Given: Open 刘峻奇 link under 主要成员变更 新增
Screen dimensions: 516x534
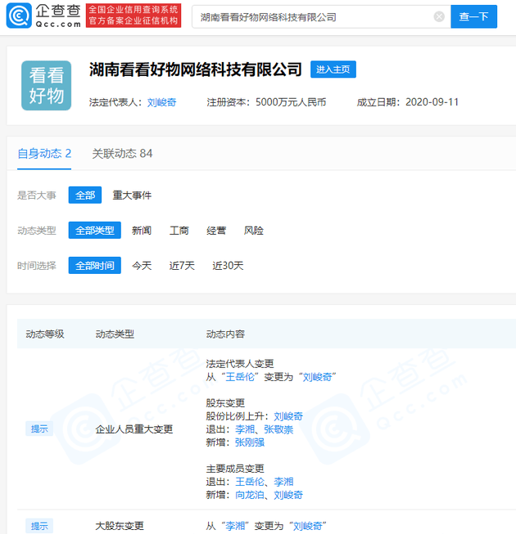Looking at the screenshot, I should pos(288,495).
